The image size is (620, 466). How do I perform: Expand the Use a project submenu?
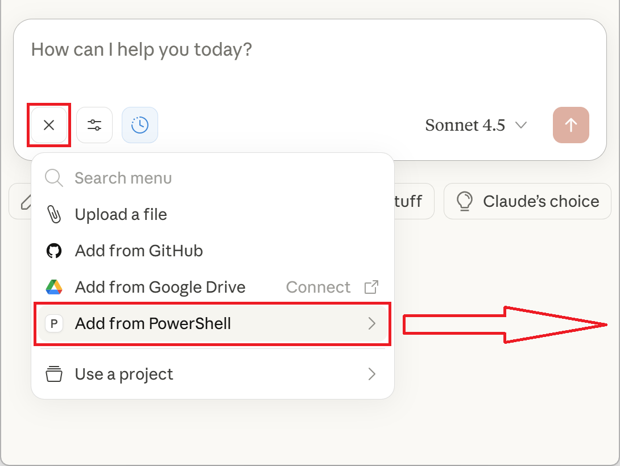(x=373, y=374)
